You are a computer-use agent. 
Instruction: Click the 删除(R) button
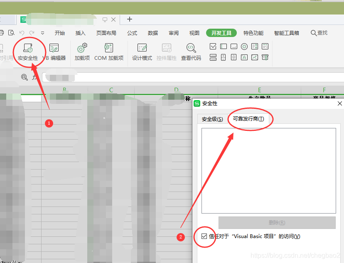[277, 223]
